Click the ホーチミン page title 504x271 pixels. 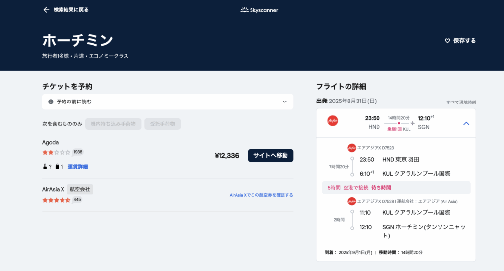click(x=78, y=40)
